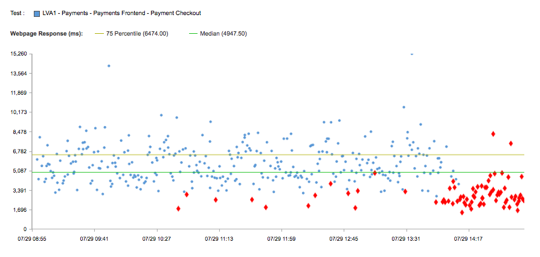Click the green median line in chart

click(x=272, y=173)
